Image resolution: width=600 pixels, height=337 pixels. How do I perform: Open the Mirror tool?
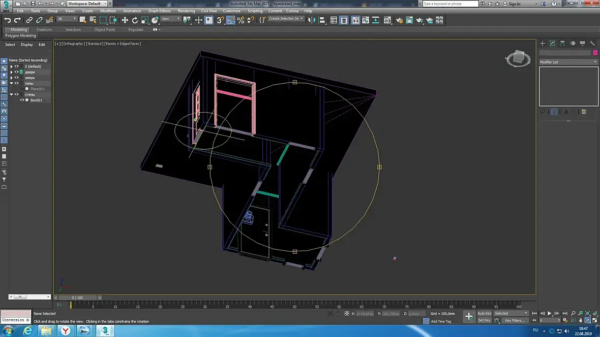click(x=312, y=20)
